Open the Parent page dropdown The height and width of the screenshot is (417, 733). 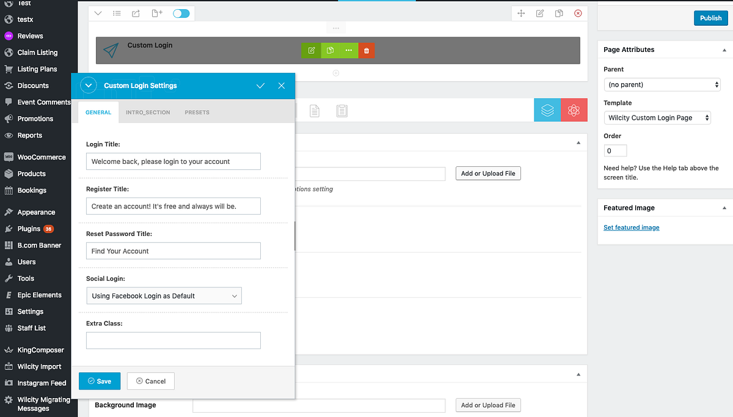pyautogui.click(x=662, y=84)
